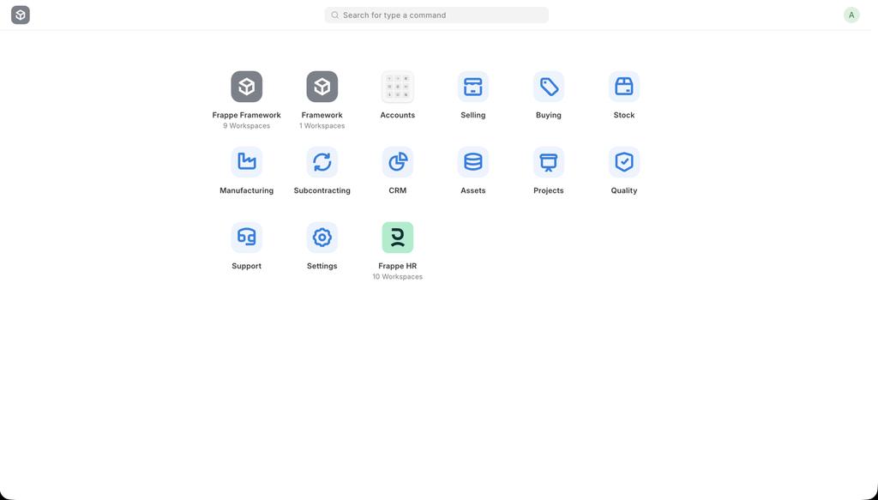The height and width of the screenshot is (500, 878).
Task: Click the Support label text
Action: pyautogui.click(x=246, y=266)
